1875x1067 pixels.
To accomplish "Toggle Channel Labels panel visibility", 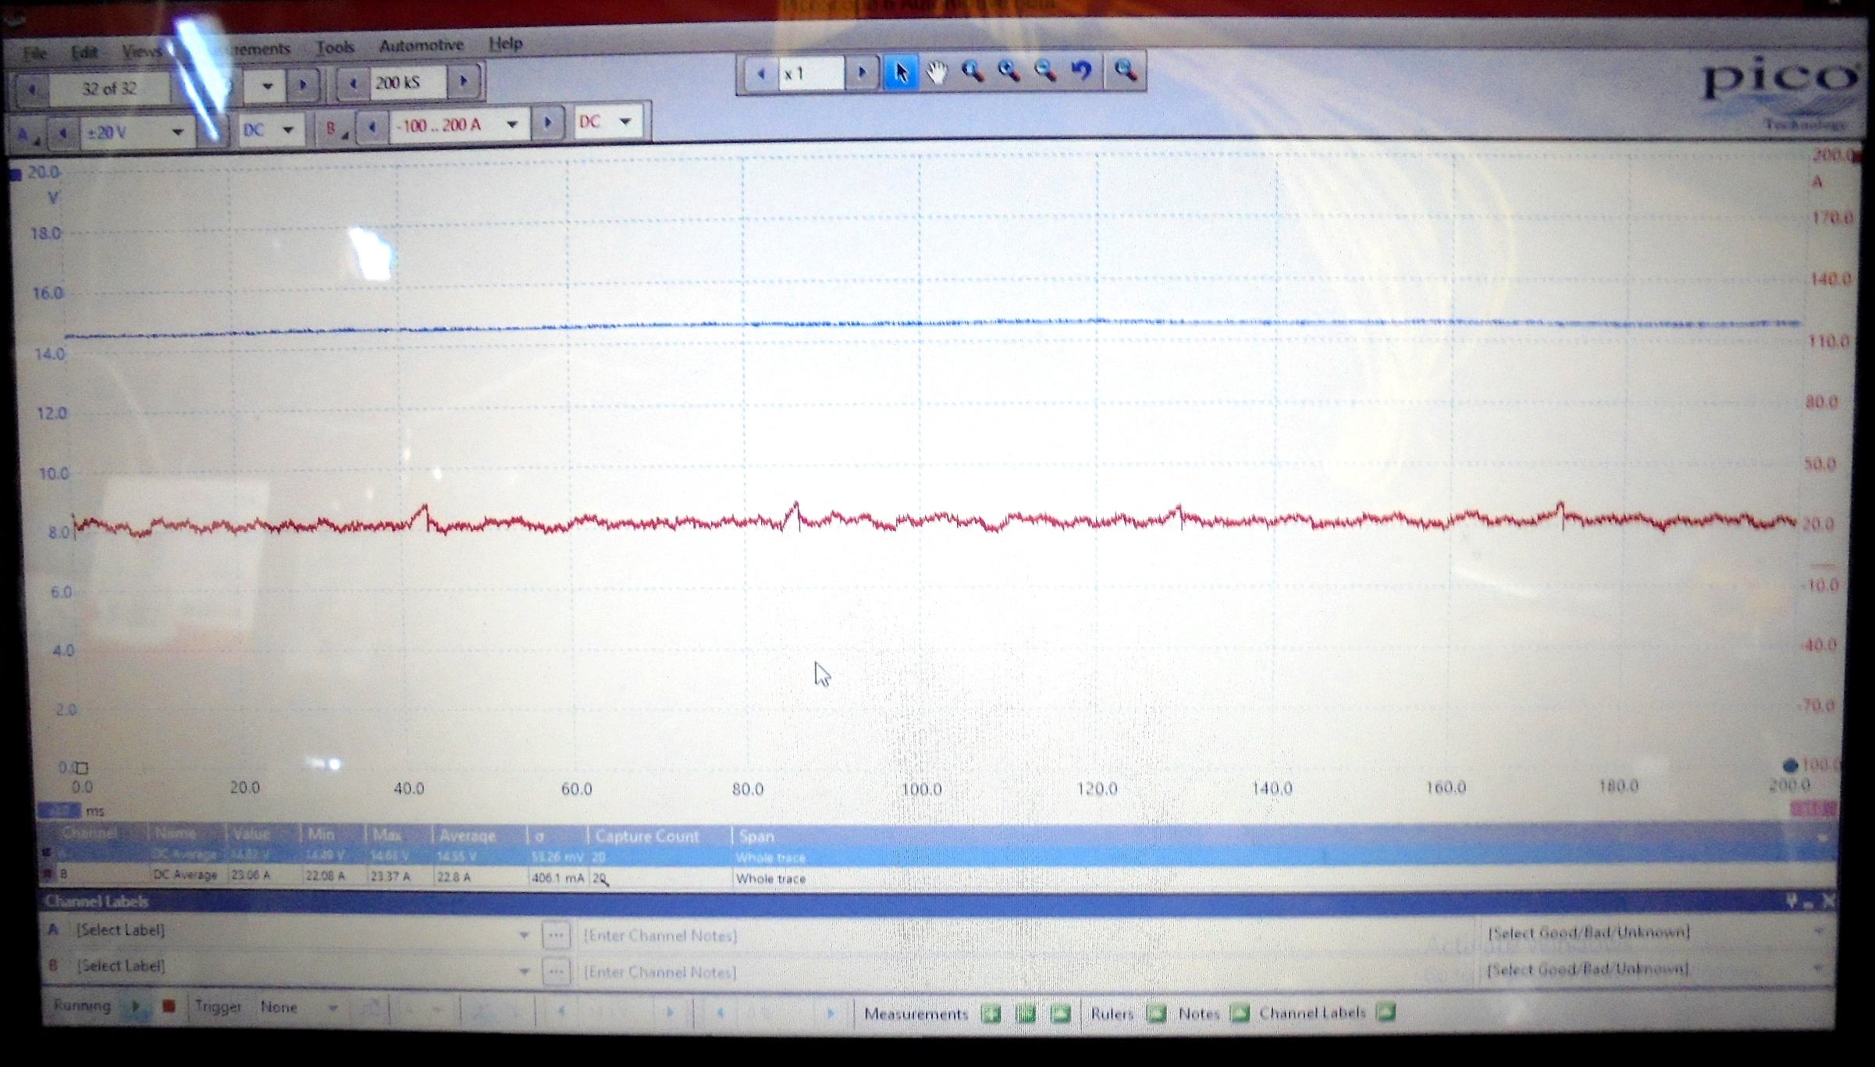I will pyautogui.click(x=1386, y=1012).
